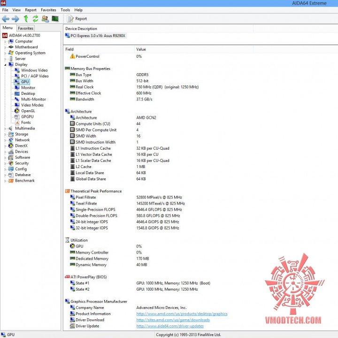Select the GPGPU icon in tree
This screenshot has height=338, width=338.
pyautogui.click(x=17, y=117)
